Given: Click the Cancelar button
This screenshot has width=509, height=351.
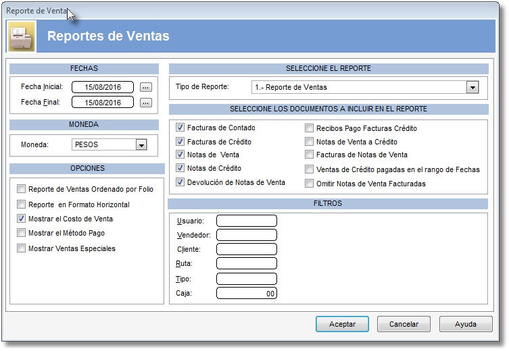Looking at the screenshot, I should [x=404, y=324].
